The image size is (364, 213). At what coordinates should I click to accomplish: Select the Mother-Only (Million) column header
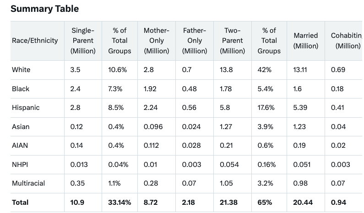156,41
